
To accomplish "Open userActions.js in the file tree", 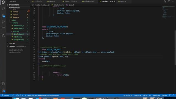I will [x=18, y=29].
